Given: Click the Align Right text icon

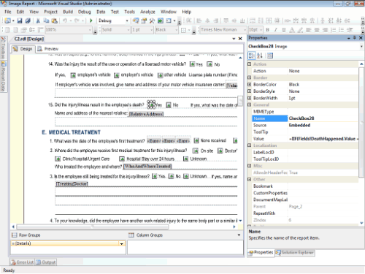Looking at the screenshot, I should pos(325,30).
